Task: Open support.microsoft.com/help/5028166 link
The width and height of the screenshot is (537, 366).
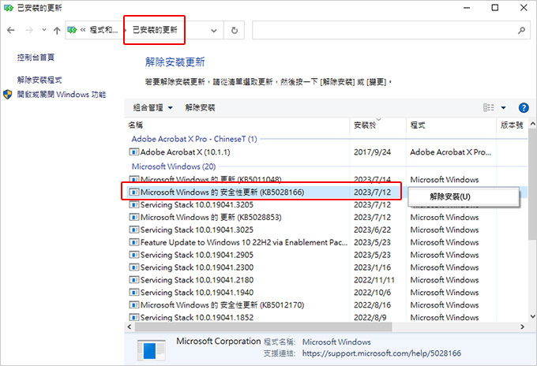Action: click(381, 353)
